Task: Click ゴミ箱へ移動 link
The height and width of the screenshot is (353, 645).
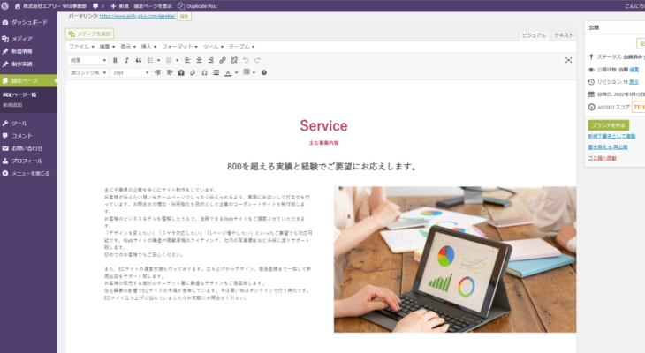Action: 602,158
